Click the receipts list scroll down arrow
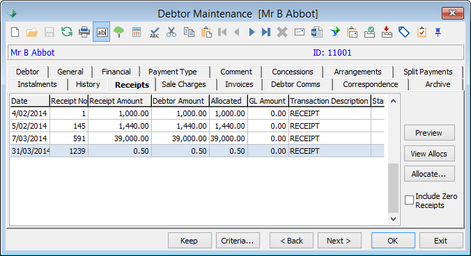The width and height of the screenshot is (471, 256). (x=393, y=219)
